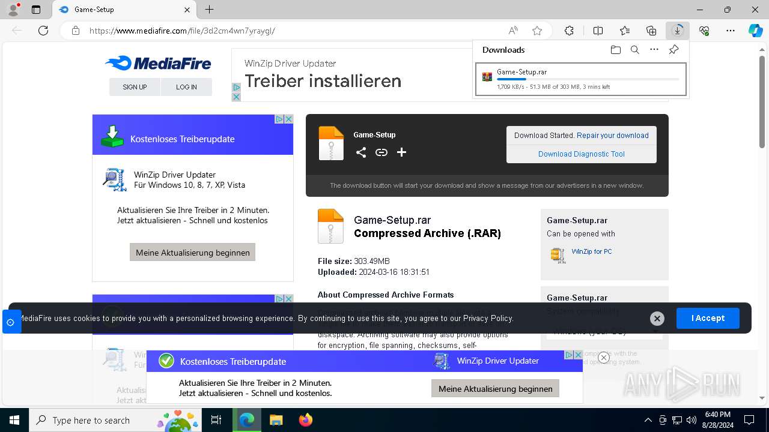Screen dimensions: 769x432
Task: Open Edge Settings and more menu
Action: click(731, 31)
